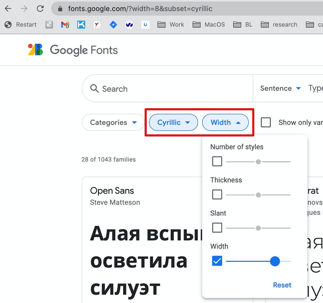Image resolution: width=323 pixels, height=303 pixels.
Task: Open the Work bookmarks folder
Action: [171, 25]
